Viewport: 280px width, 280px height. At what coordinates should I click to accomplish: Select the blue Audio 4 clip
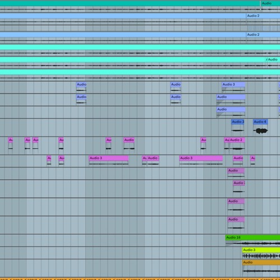[260, 122]
